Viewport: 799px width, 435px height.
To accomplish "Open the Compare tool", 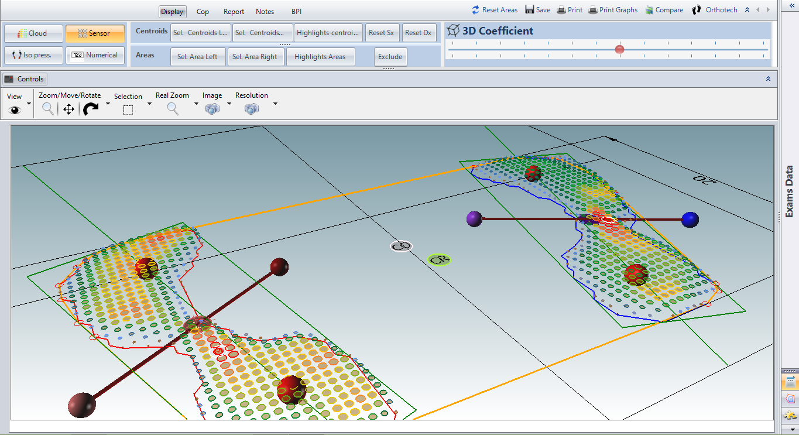I will pos(664,10).
